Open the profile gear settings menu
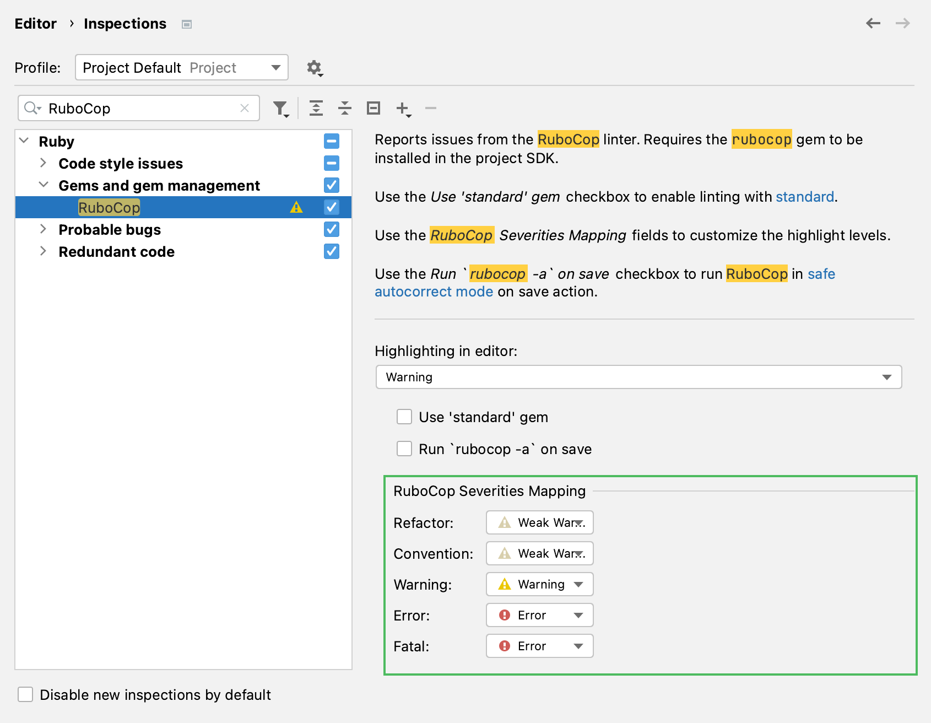The image size is (931, 723). point(315,68)
